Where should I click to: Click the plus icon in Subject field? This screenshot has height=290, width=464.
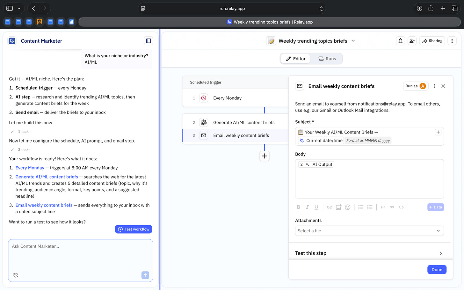tap(438, 132)
